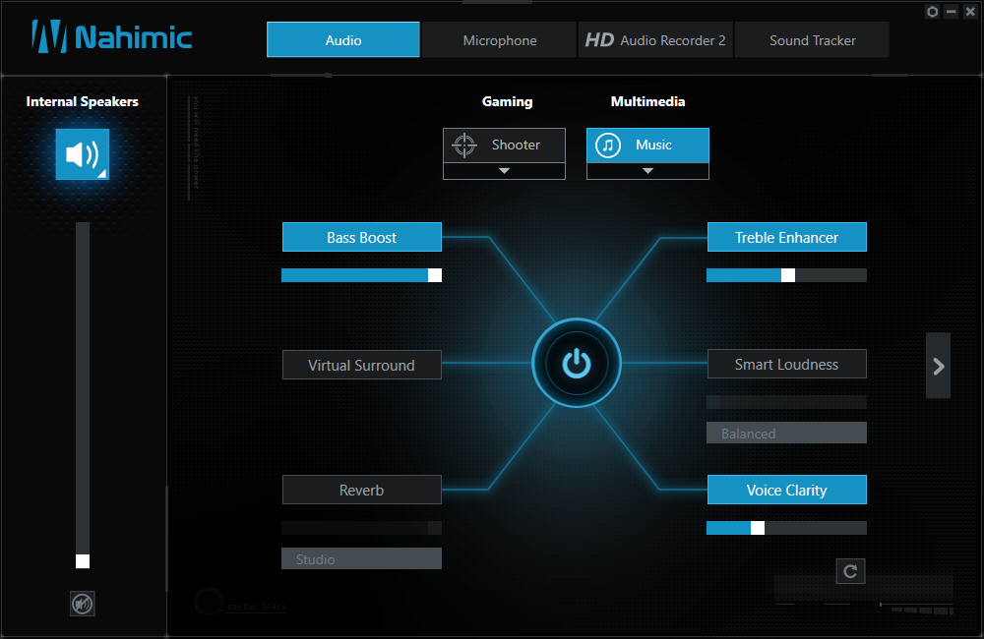Screen dimensions: 984x639
Task: Click the Voice Clarity level slider
Action: tap(786, 528)
